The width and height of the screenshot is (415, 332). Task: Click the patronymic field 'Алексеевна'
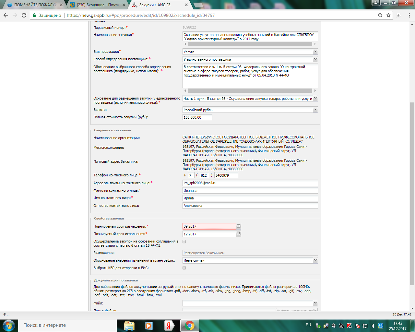(x=250, y=206)
